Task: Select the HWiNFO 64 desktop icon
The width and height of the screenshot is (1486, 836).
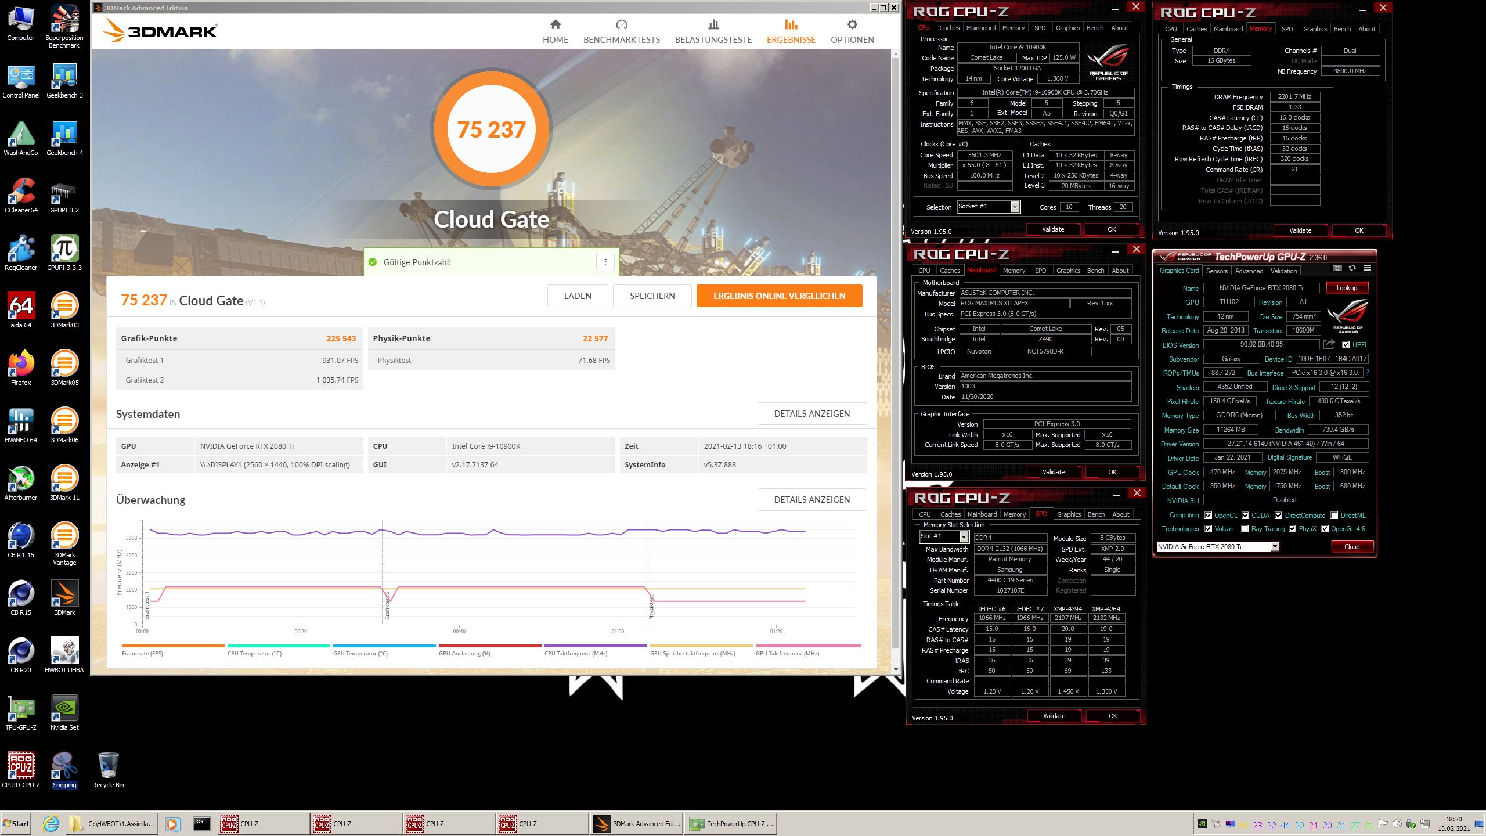Action: pyautogui.click(x=21, y=426)
